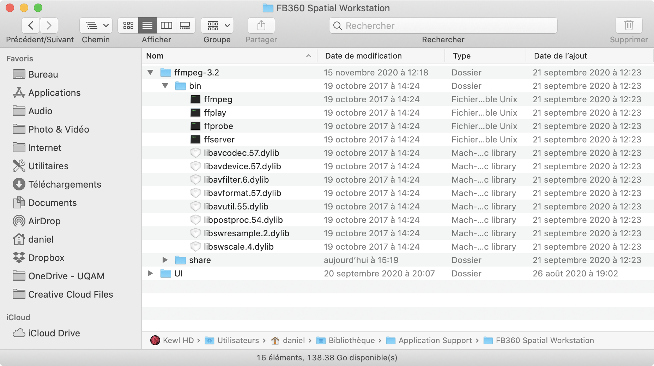Screen dimensions: 654x366
Task: Open Téléchargements in the sidebar
Action: pos(65,184)
